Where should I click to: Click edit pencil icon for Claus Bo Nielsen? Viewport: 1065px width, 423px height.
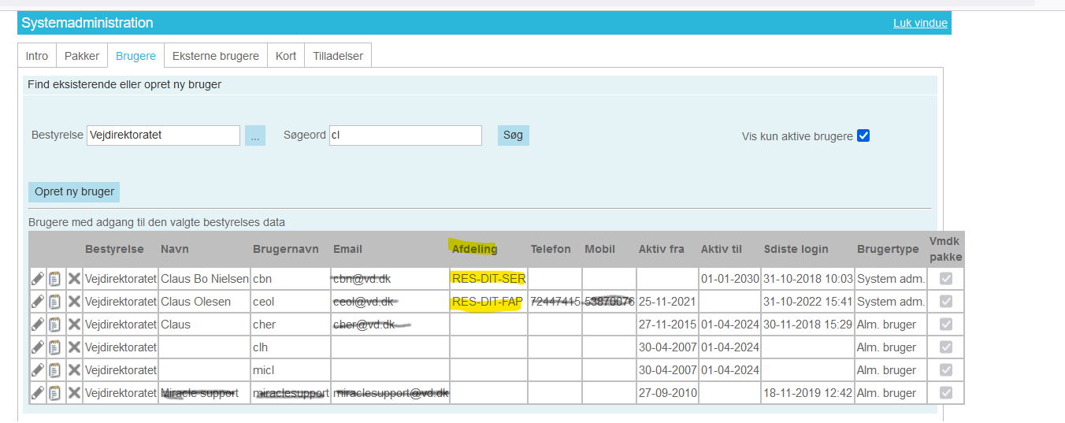coord(38,278)
